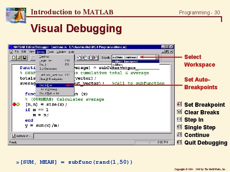The height and width of the screenshot is (172, 230).
Task: Choose Single Step F10 in Debug menu
Action: click(55, 61)
